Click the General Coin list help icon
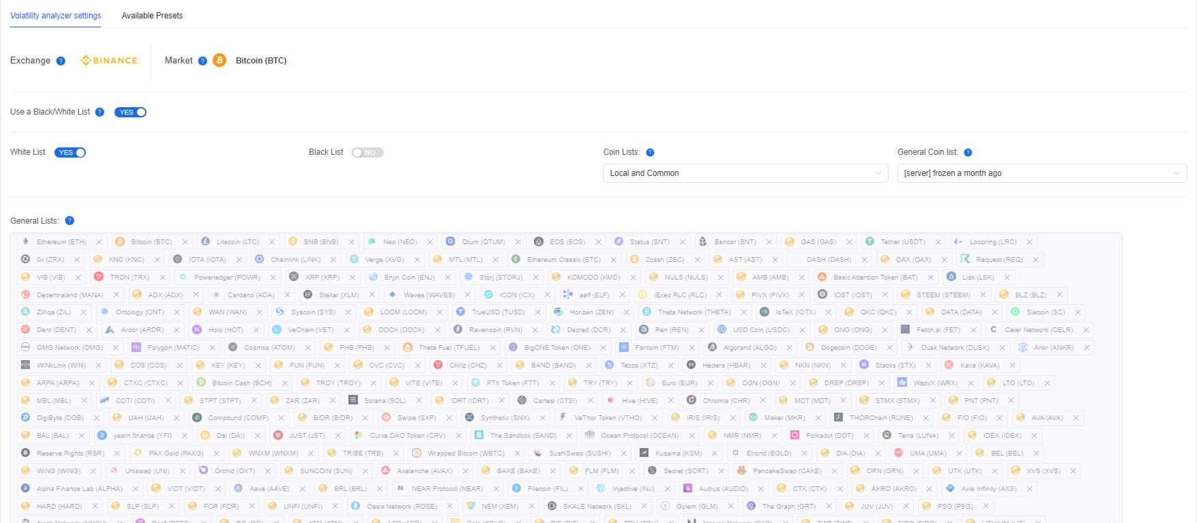 coord(968,153)
